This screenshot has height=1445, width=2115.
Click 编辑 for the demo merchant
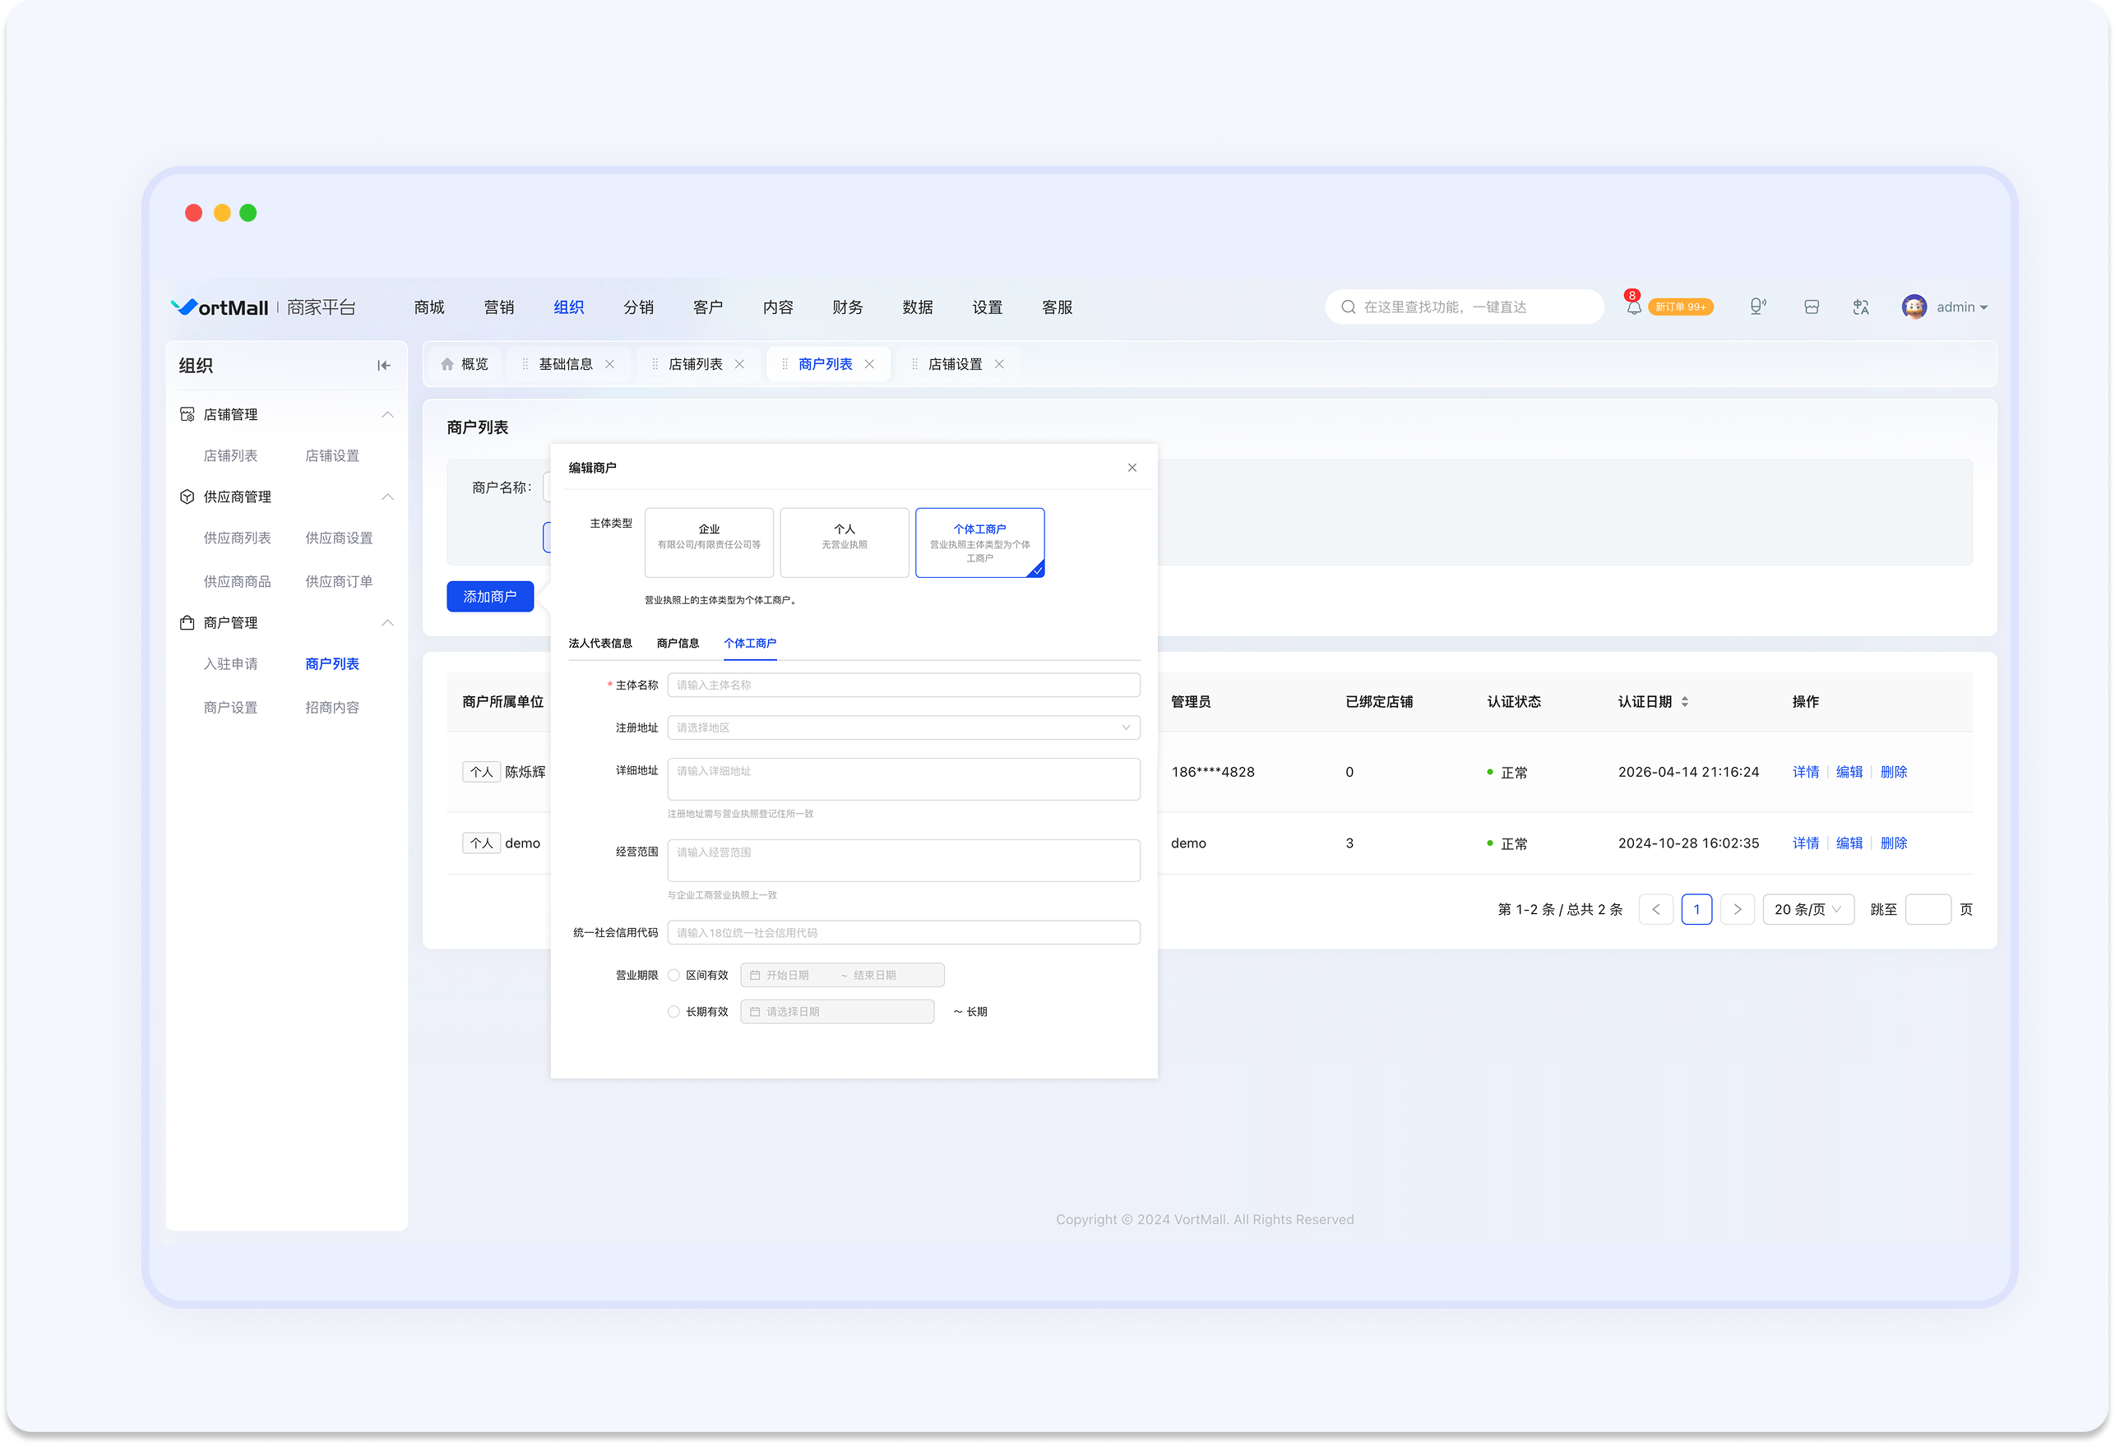[1849, 843]
